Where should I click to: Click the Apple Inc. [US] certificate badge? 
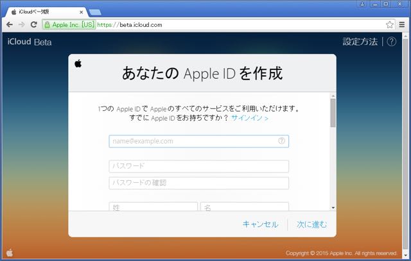pos(69,25)
